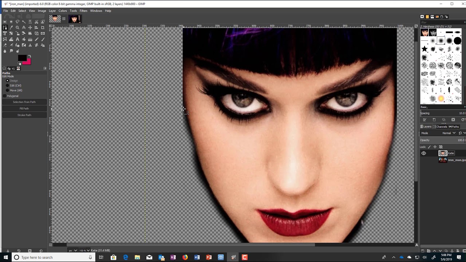This screenshot has width=466, height=262.
Task: Select the Free Select lasso tool
Action: tap(17, 22)
